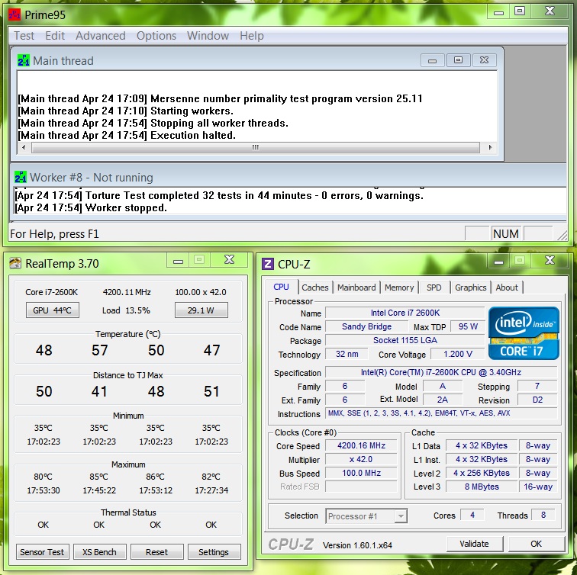Click the 100.0 MHz bus speed value
This screenshot has height=575, width=577.
point(361,473)
